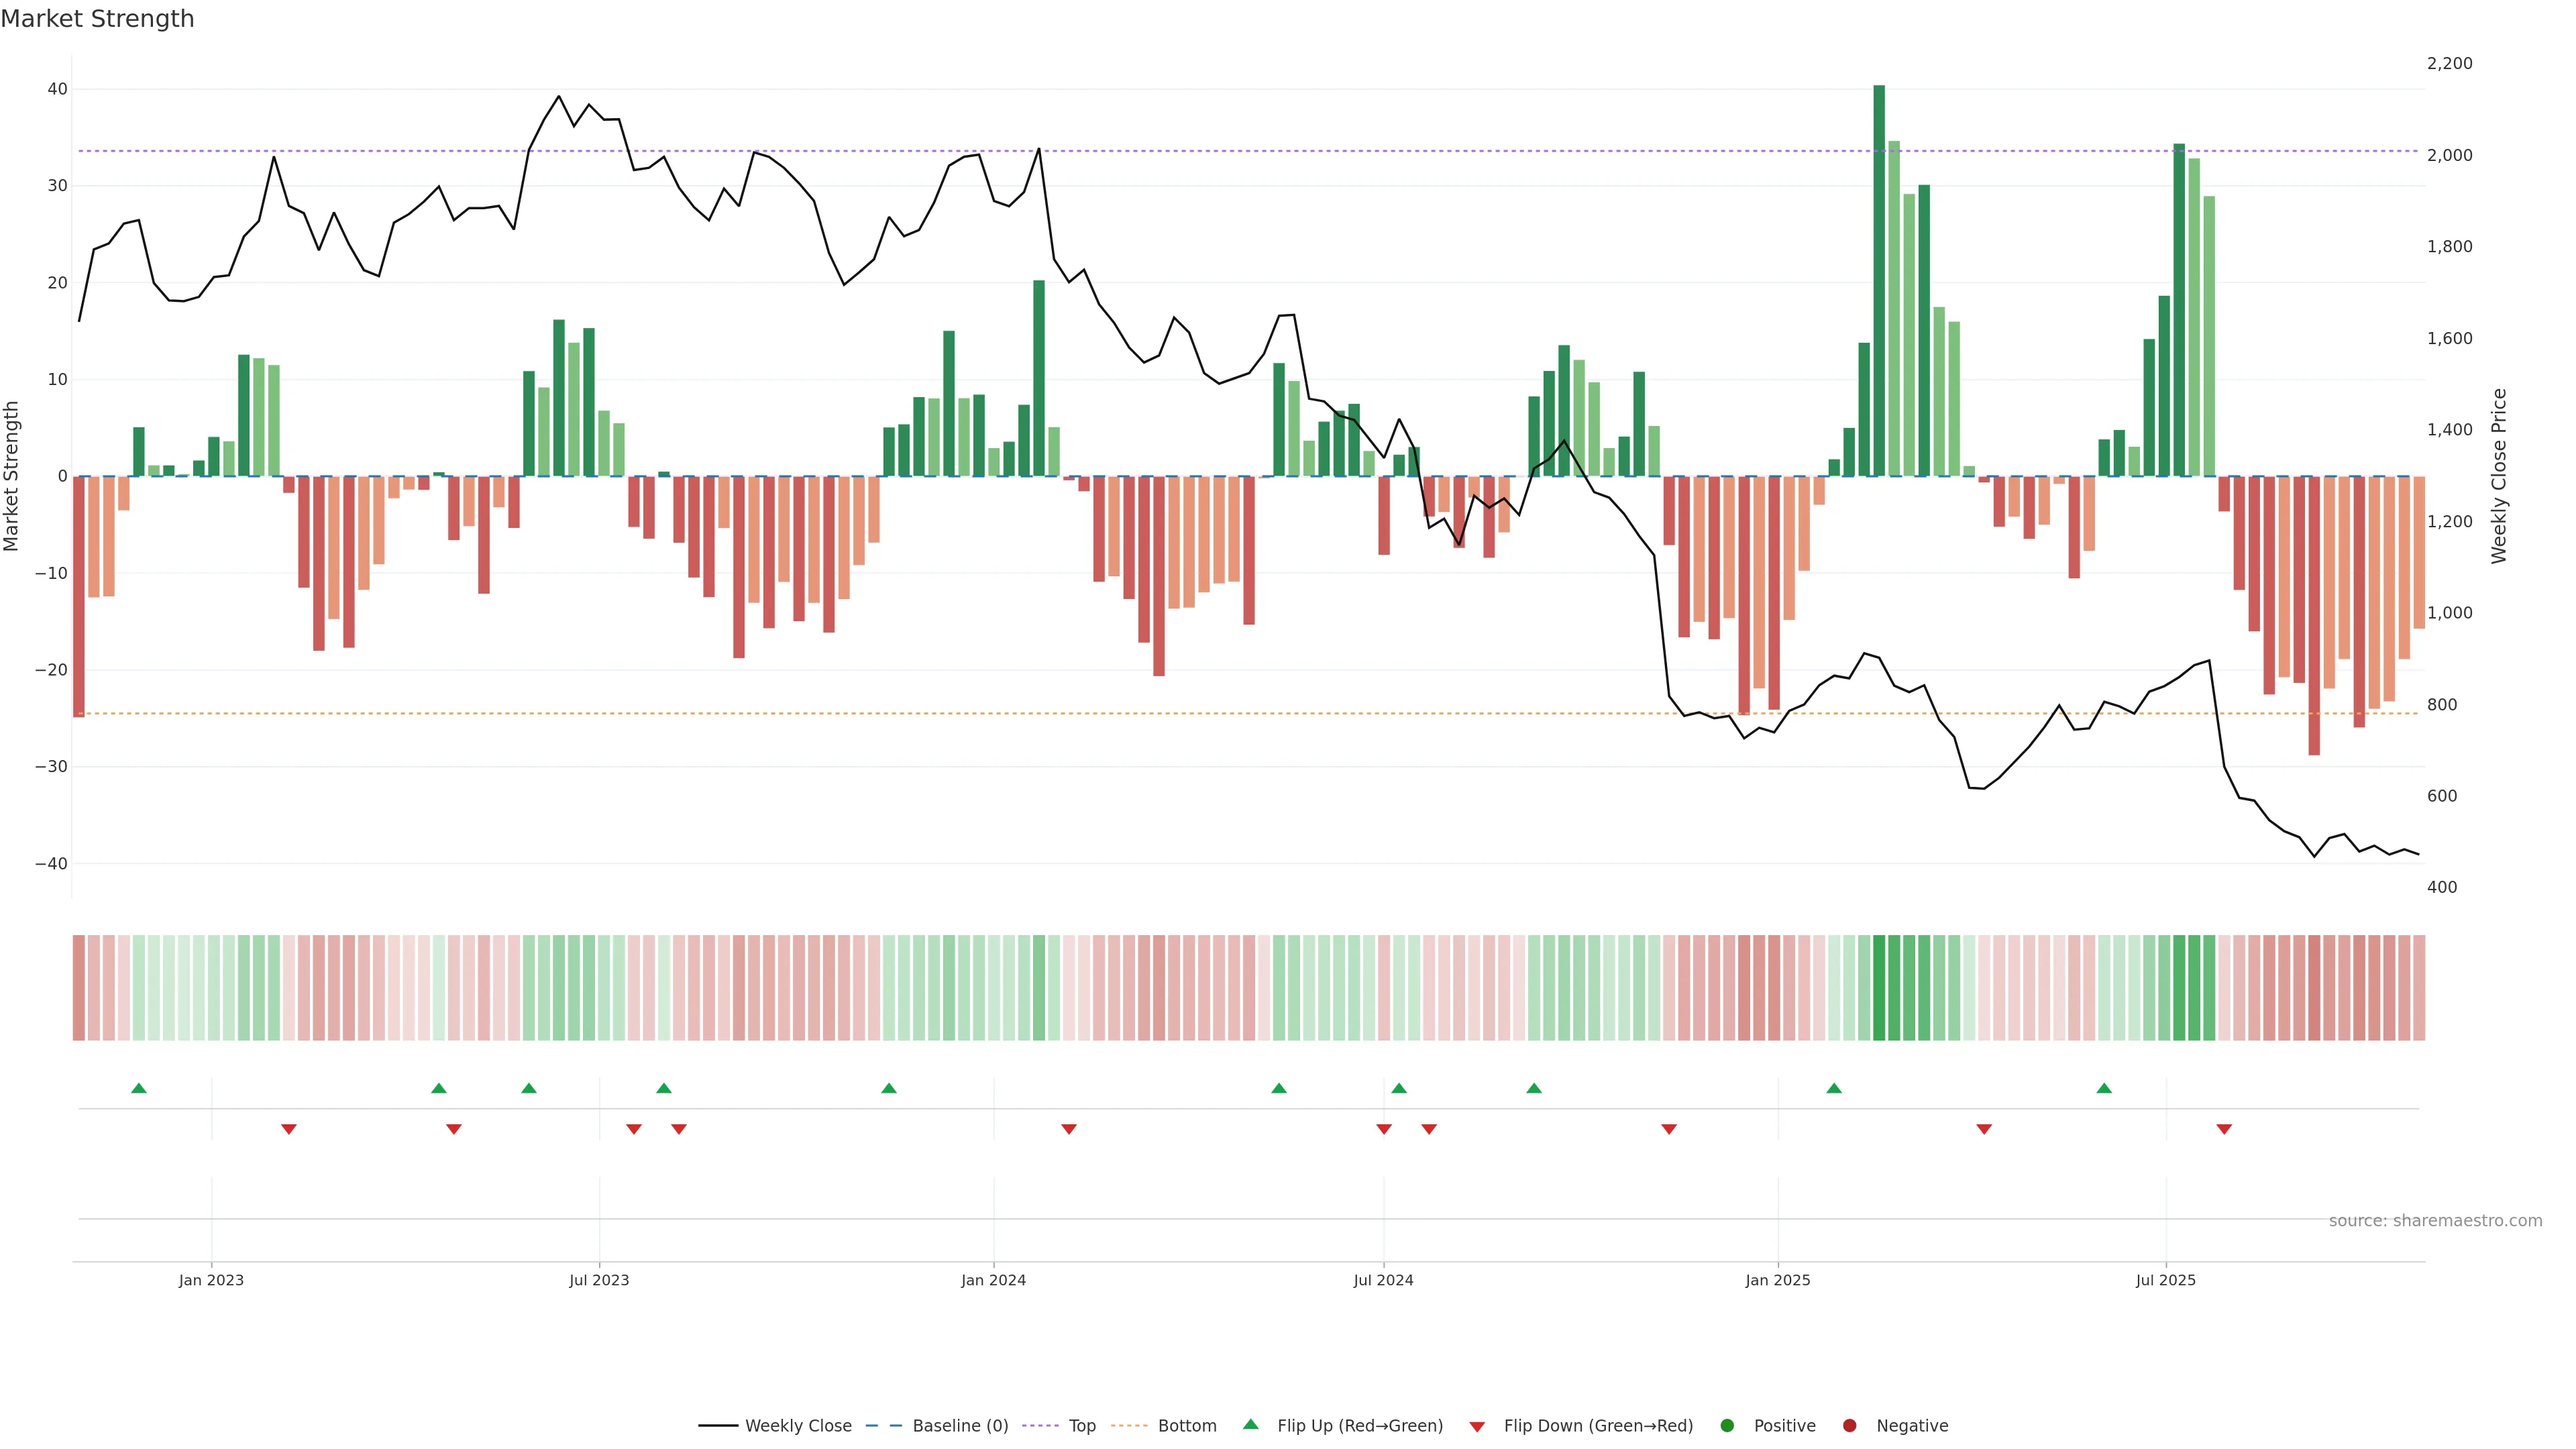2576x1449 pixels.
Task: Click the green flip-up marker just after Jan 2025
Action: pos(1834,1088)
